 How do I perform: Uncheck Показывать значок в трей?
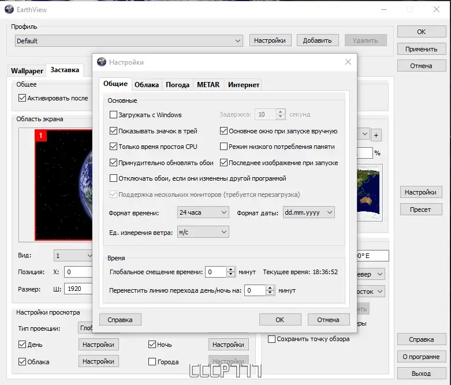click(113, 131)
